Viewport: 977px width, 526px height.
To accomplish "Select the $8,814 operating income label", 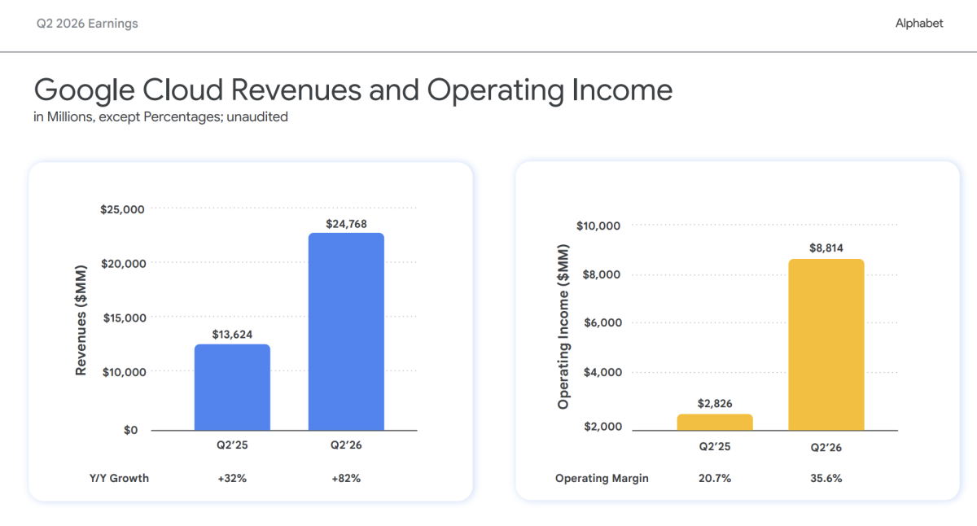I will pos(826,248).
